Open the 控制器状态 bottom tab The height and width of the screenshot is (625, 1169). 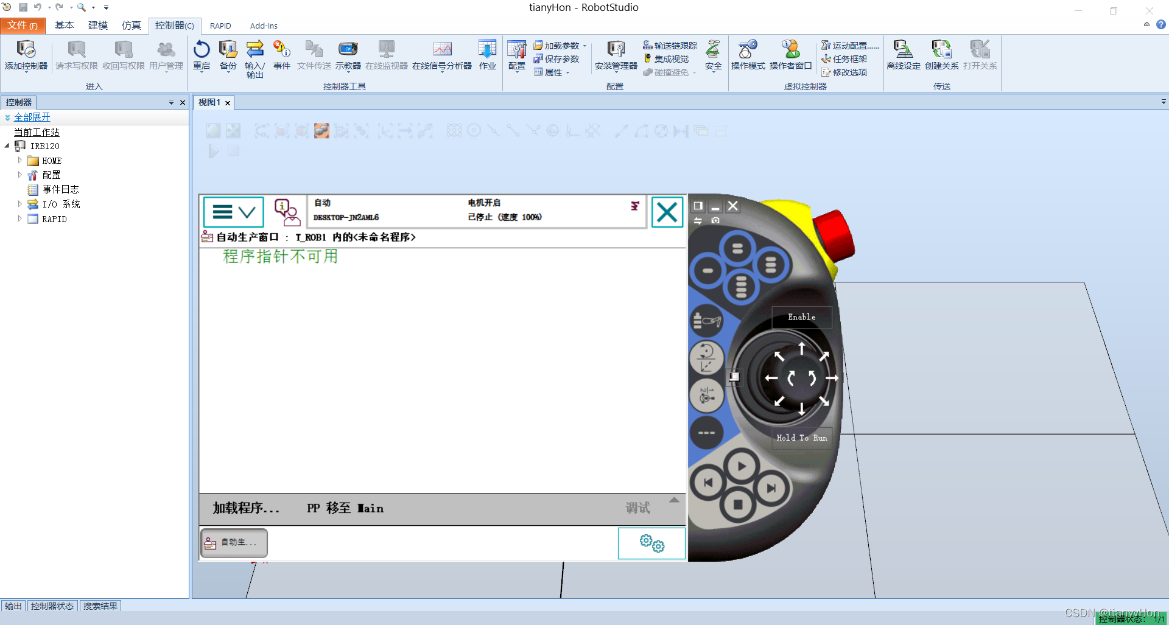(x=52, y=606)
